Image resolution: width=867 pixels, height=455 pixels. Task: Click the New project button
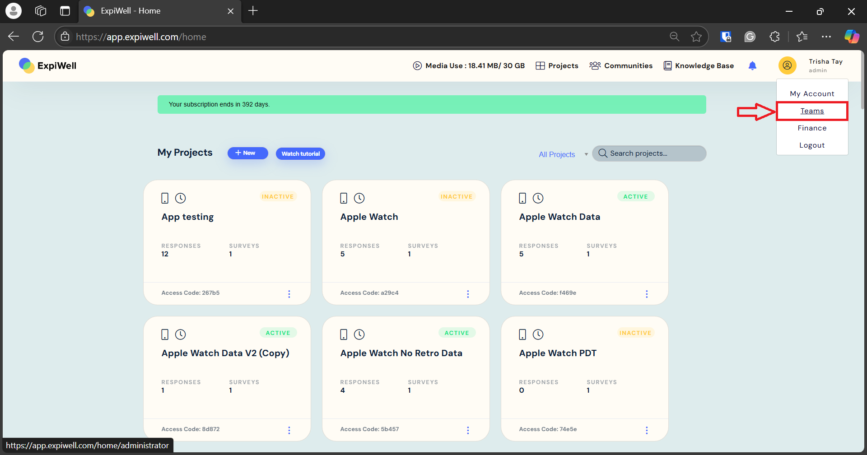coord(247,153)
